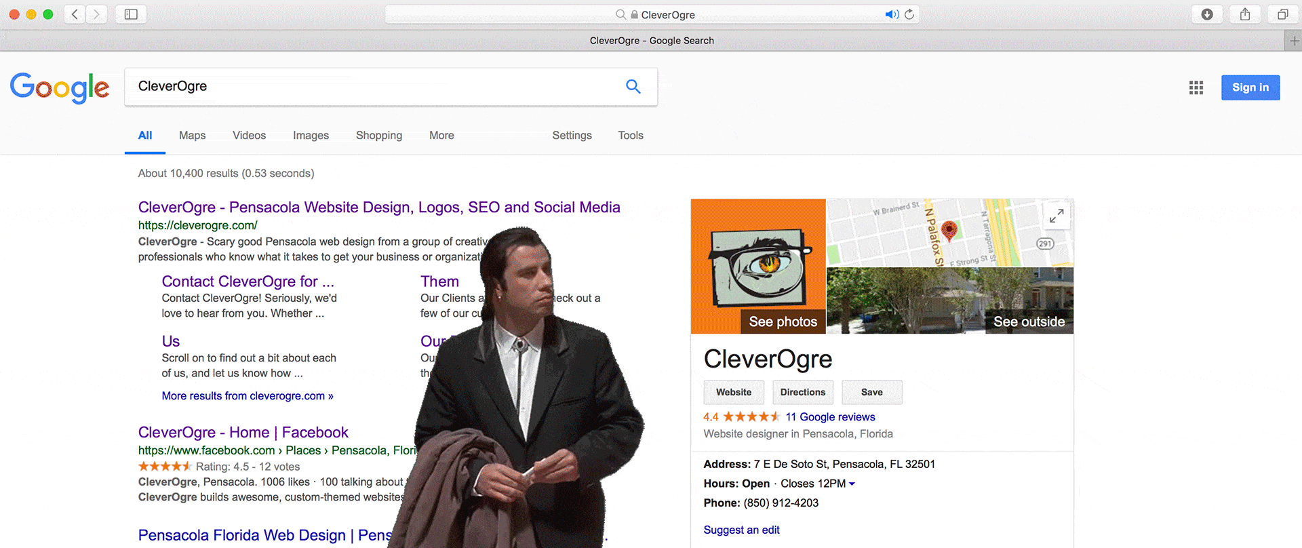This screenshot has width=1302, height=548.
Task: Show all tabs overview icon
Action: (1283, 14)
